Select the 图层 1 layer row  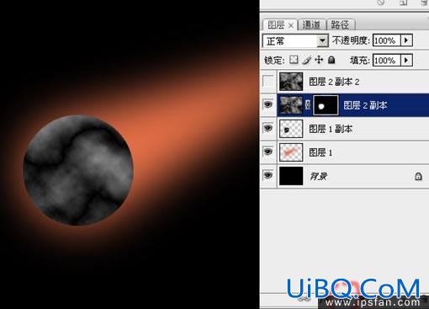coord(345,152)
